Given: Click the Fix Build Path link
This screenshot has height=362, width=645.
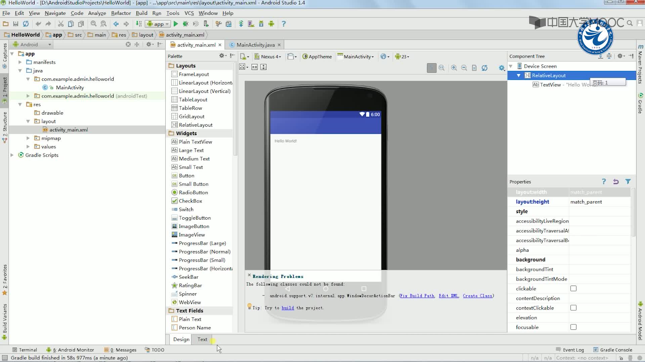Looking at the screenshot, I should (417, 296).
